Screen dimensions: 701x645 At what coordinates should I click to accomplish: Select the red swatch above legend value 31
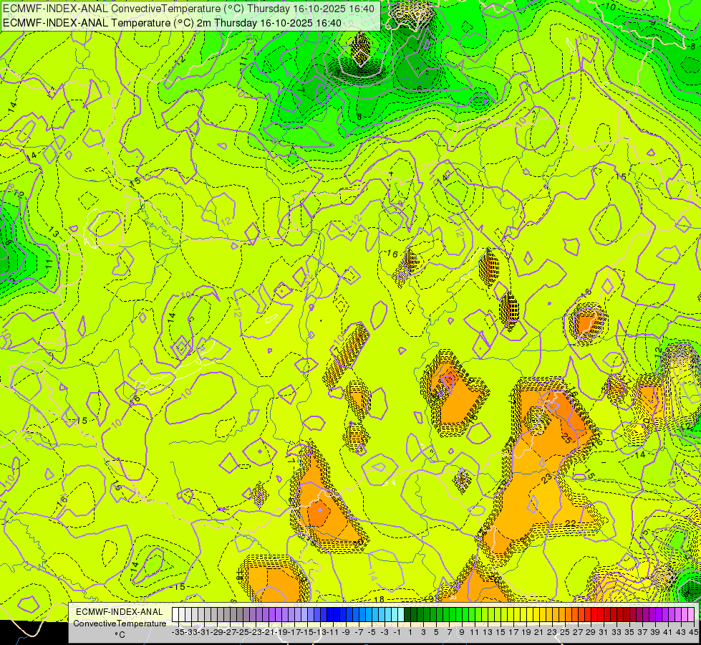coord(601,614)
